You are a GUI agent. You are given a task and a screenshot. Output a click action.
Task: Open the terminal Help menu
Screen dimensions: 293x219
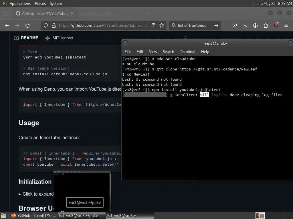tap(205, 52)
